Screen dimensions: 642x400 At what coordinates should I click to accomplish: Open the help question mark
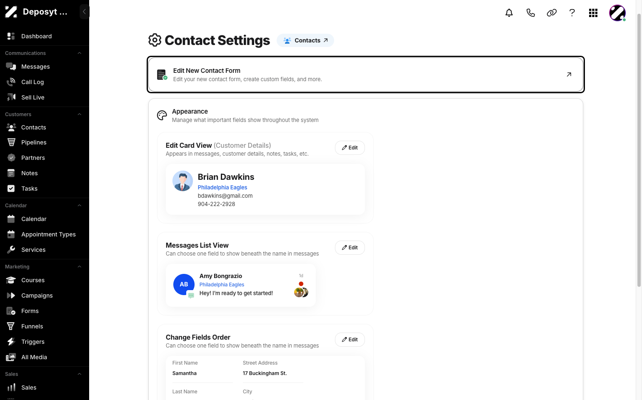(572, 13)
